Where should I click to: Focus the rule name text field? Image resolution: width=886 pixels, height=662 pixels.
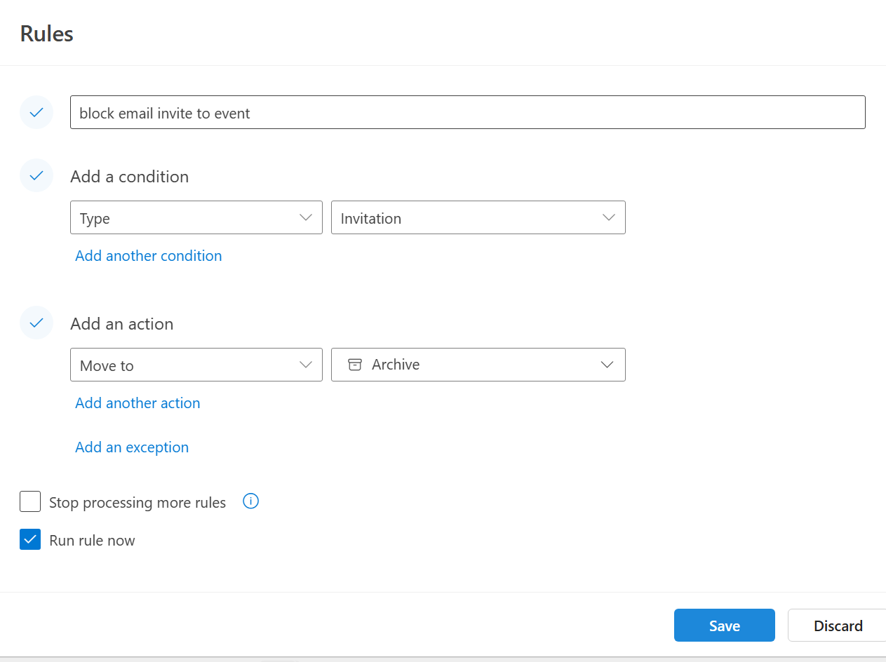click(468, 112)
